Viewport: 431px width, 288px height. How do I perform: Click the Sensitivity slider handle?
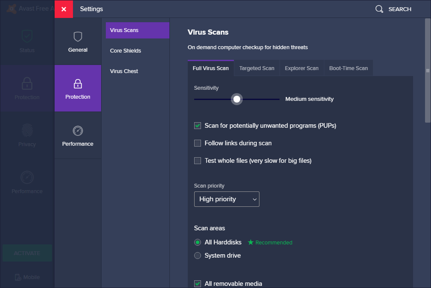pos(237,99)
